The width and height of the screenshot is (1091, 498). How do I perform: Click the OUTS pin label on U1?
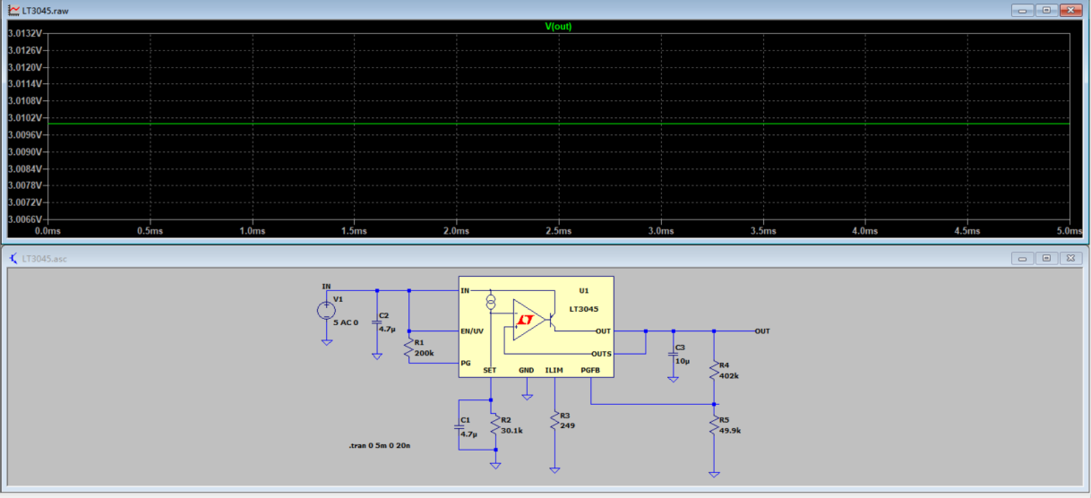602,354
